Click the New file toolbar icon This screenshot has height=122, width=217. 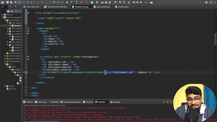click(x=3, y=2)
